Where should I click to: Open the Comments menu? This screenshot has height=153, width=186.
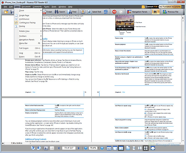pyautogui.click(x=37, y=7)
